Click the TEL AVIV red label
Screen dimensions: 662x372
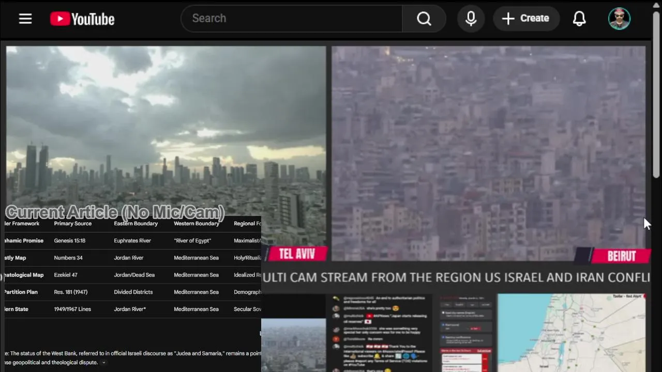[x=297, y=254]
